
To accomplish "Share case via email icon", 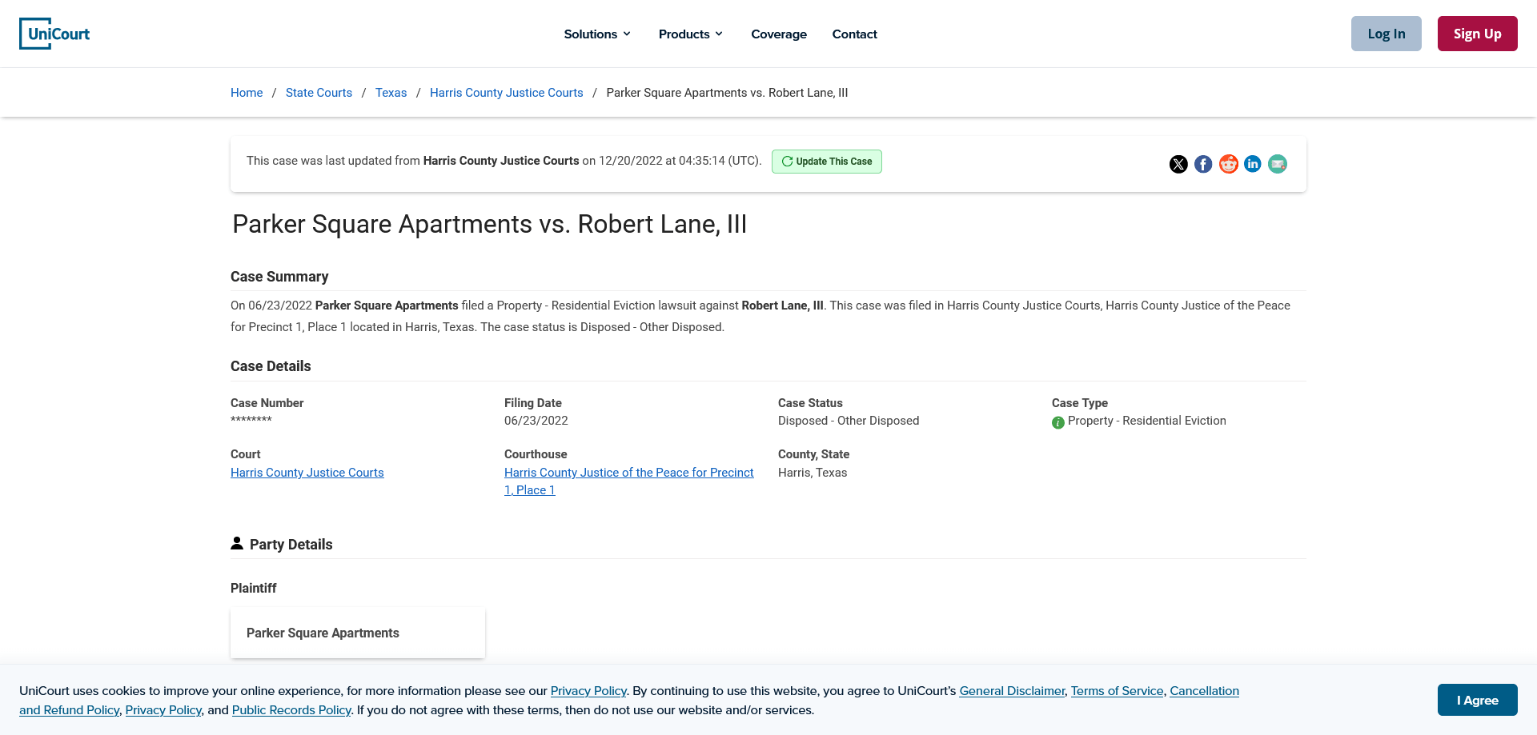I will (x=1278, y=164).
